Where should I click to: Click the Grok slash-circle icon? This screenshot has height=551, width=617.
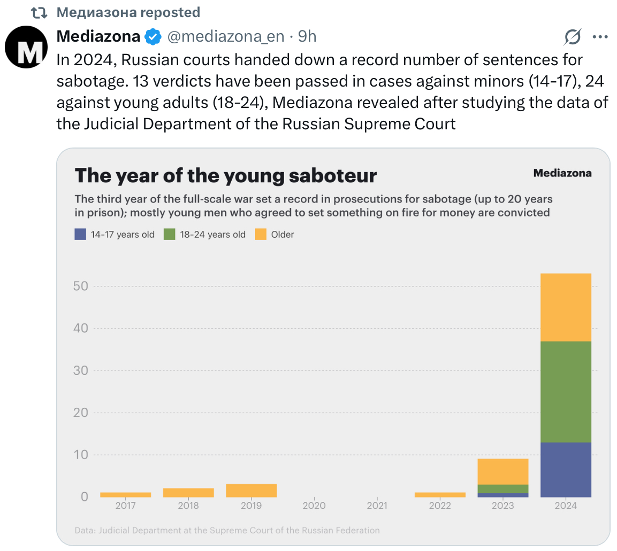click(573, 37)
